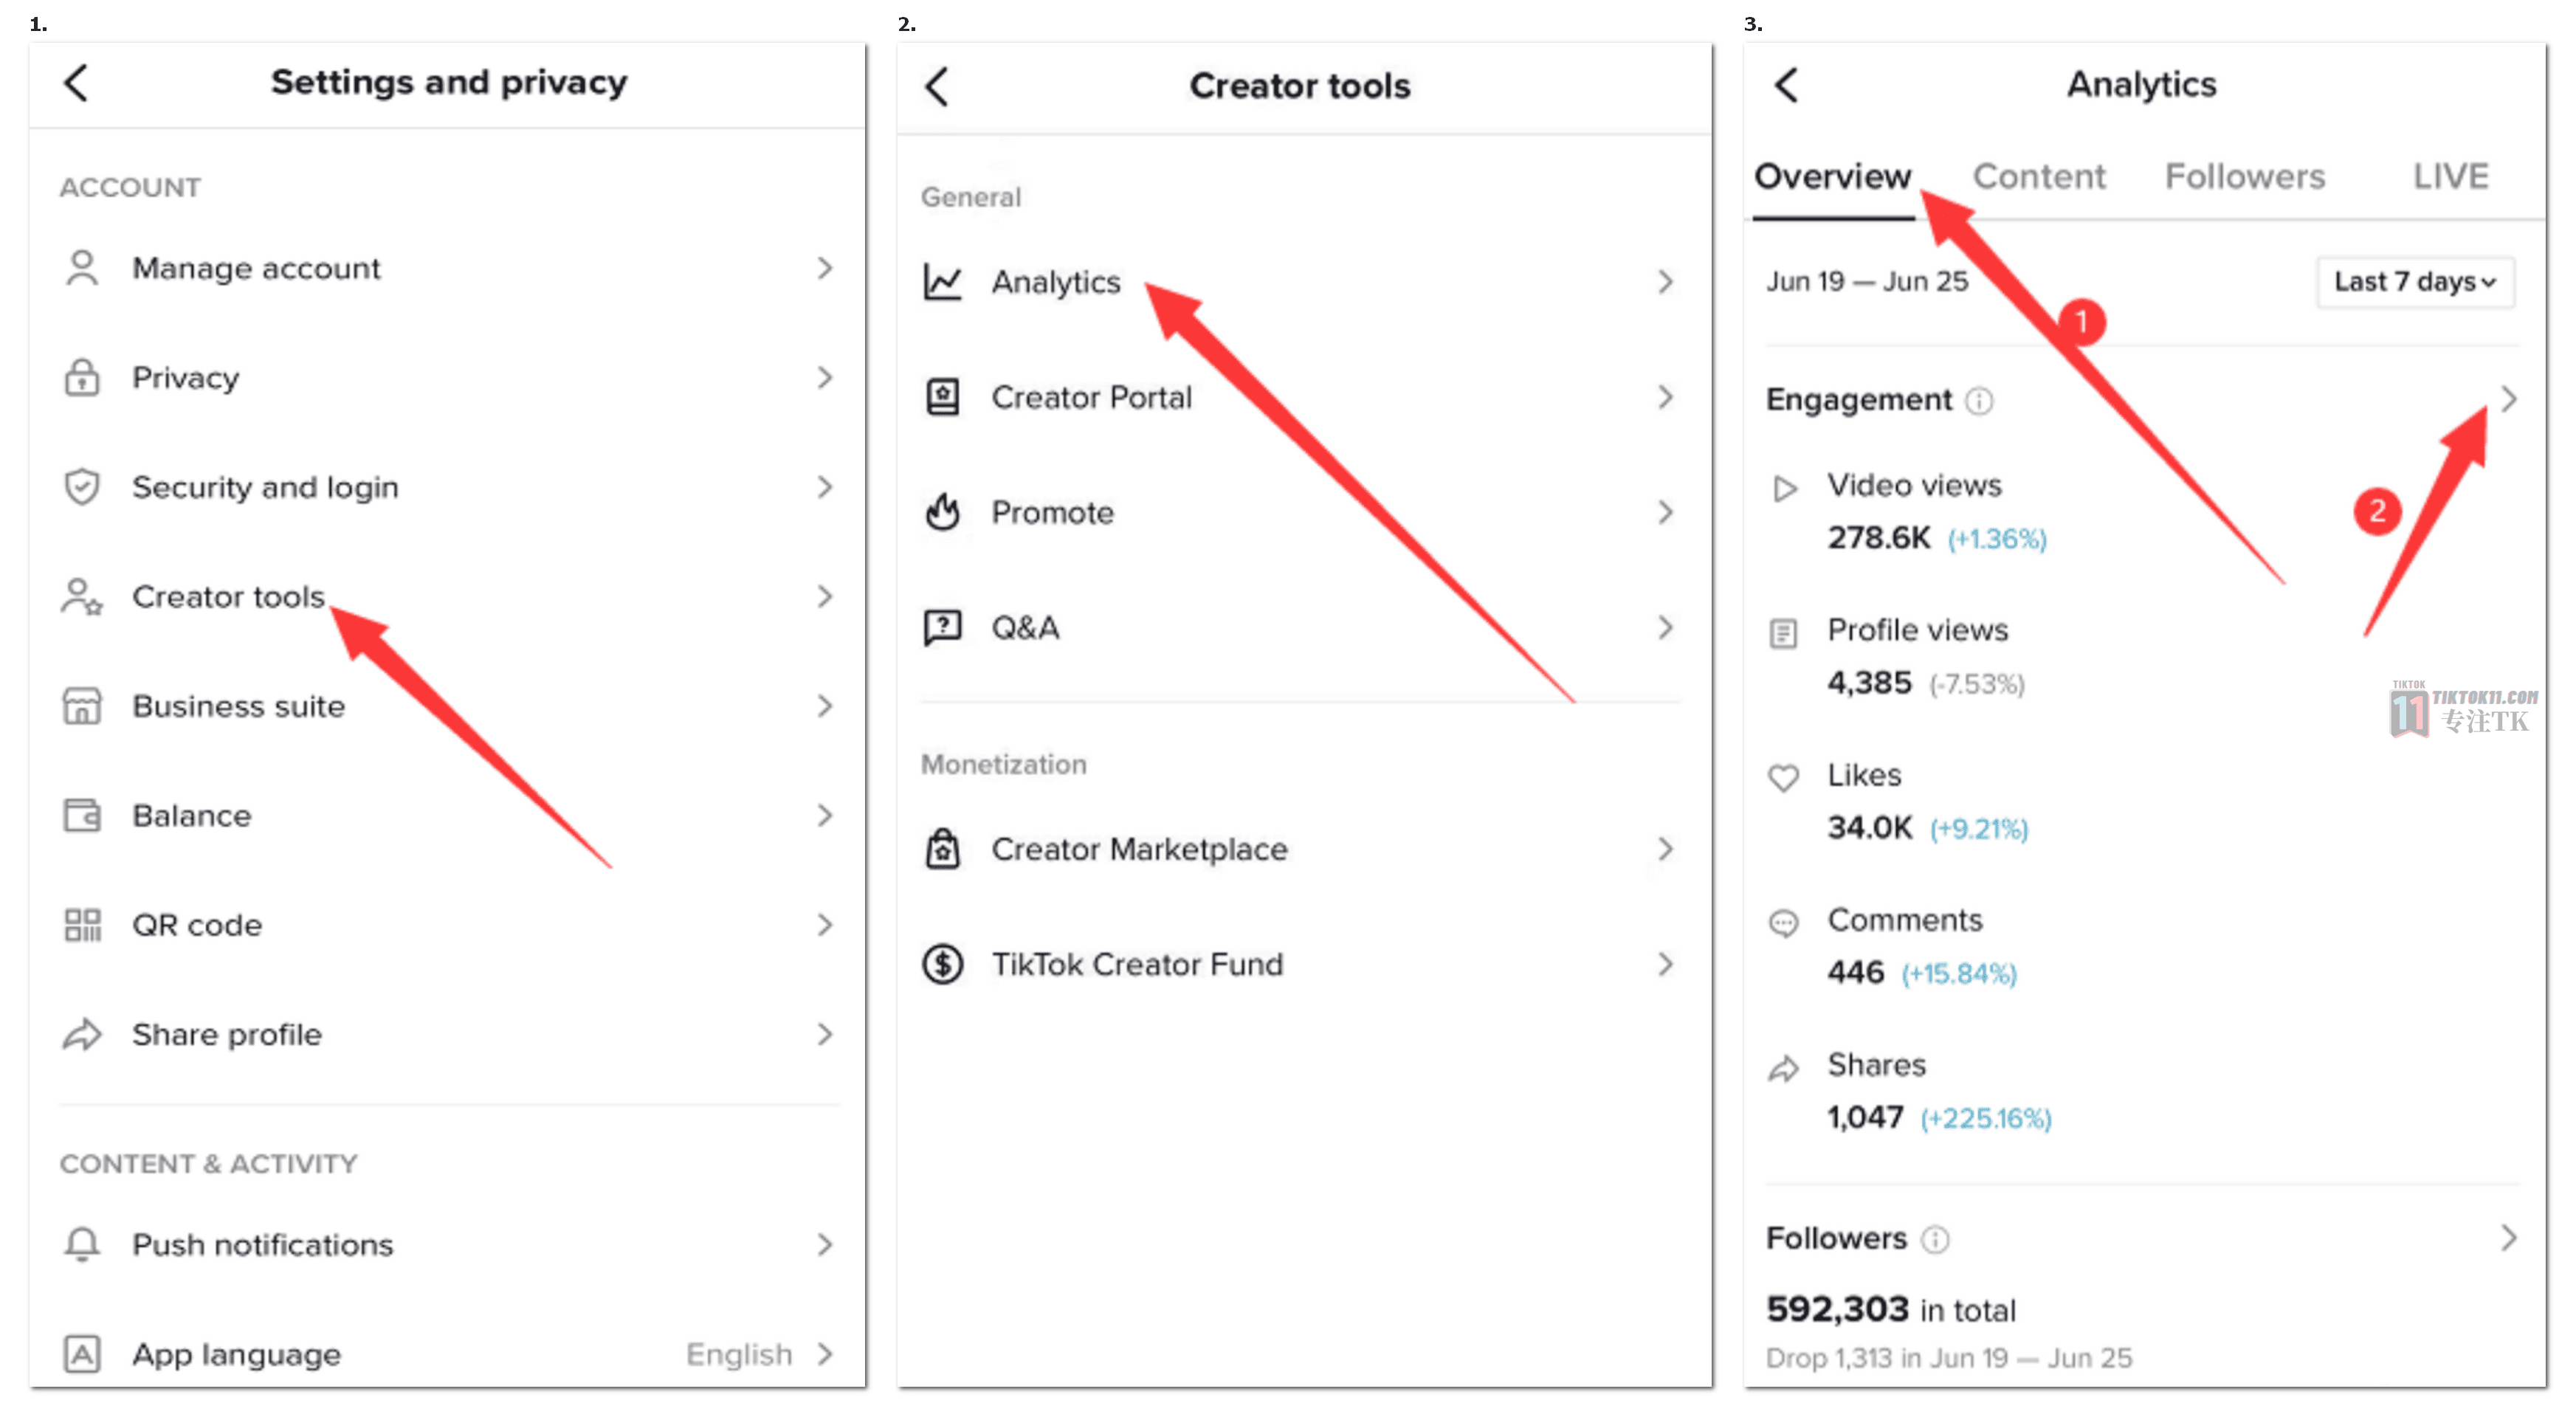The image size is (2576, 1417).
Task: Click the Privacy lock icon
Action: coord(82,377)
